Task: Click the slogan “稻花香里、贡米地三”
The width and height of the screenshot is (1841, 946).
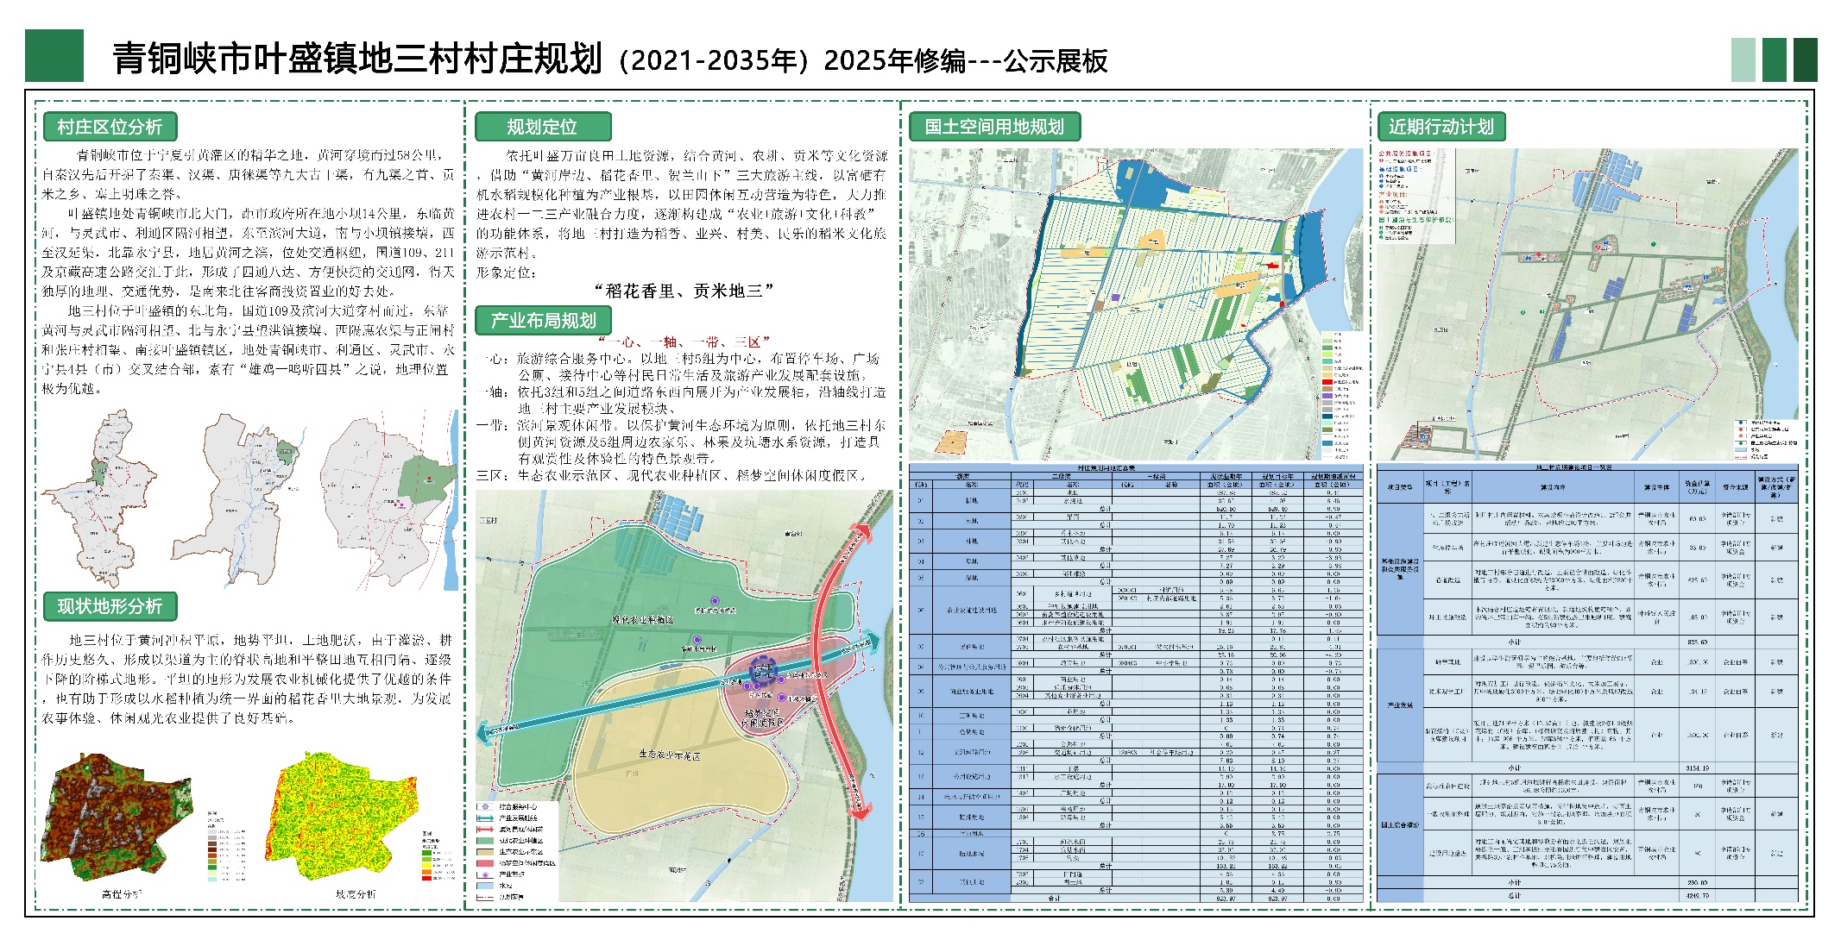Action: coord(684,291)
